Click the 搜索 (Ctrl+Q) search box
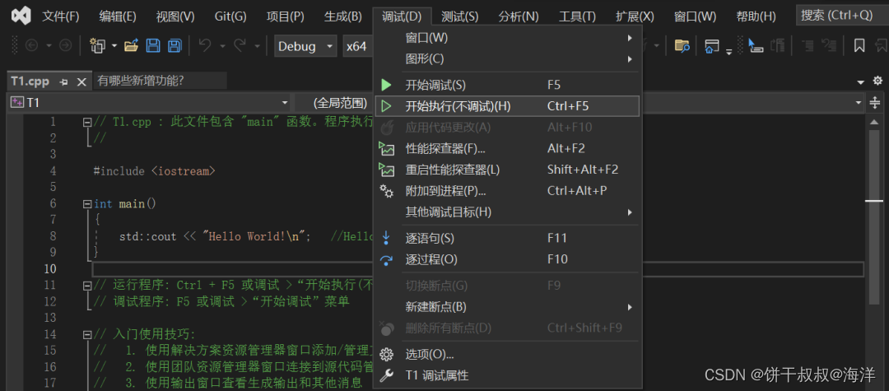The image size is (889, 391). (842, 16)
